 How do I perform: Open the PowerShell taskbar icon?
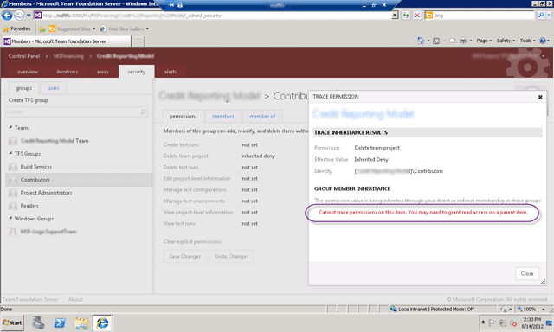point(60,322)
